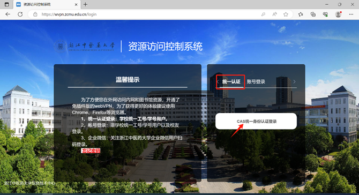
Task: Reload the page with the refresh icon
Action: pos(20,14)
